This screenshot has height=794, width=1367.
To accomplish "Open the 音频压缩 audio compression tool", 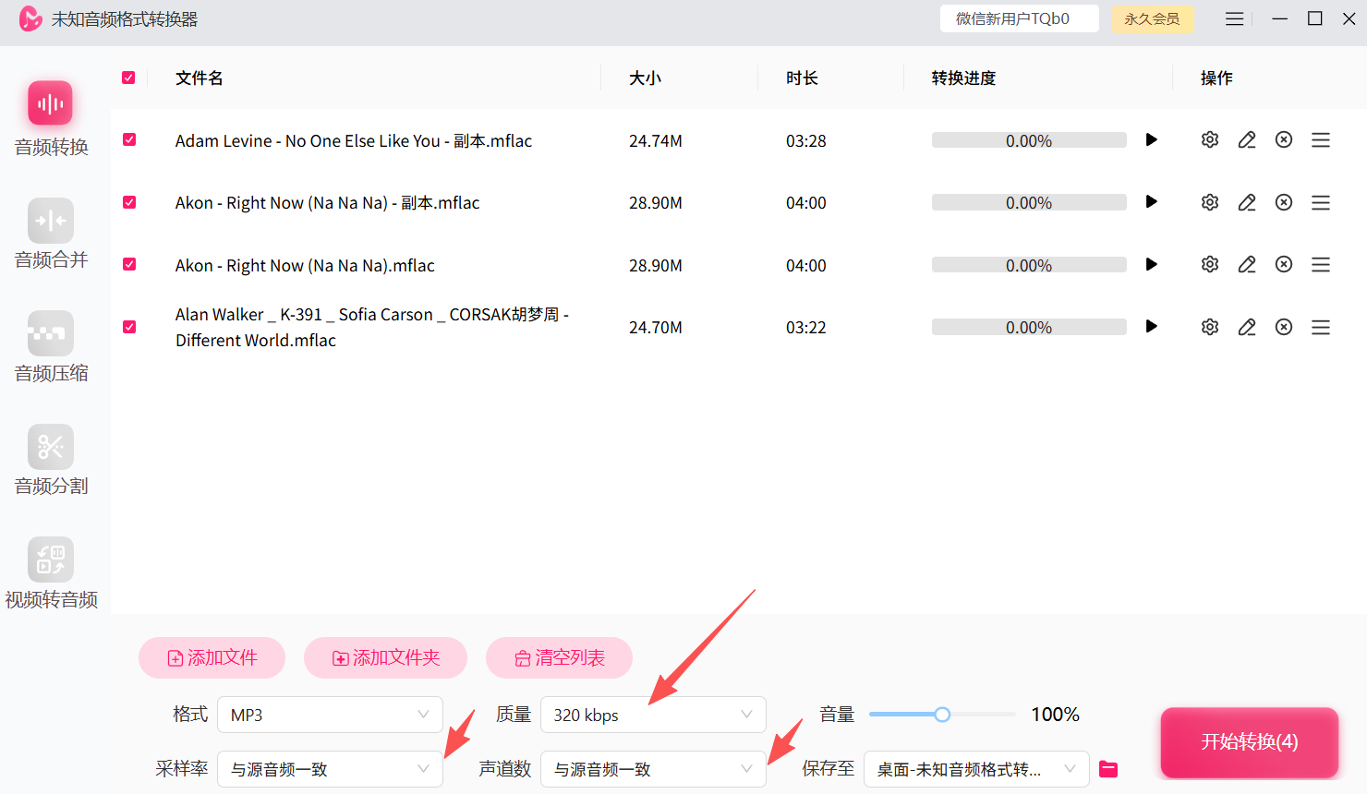I will pyautogui.click(x=51, y=347).
